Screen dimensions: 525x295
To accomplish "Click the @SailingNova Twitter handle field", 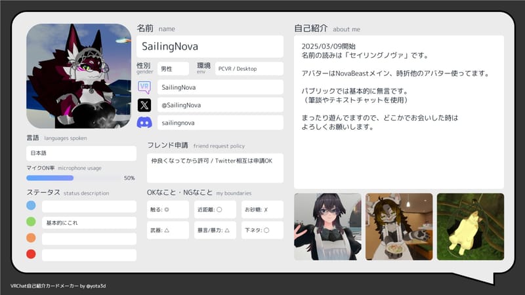I will click(220, 105).
